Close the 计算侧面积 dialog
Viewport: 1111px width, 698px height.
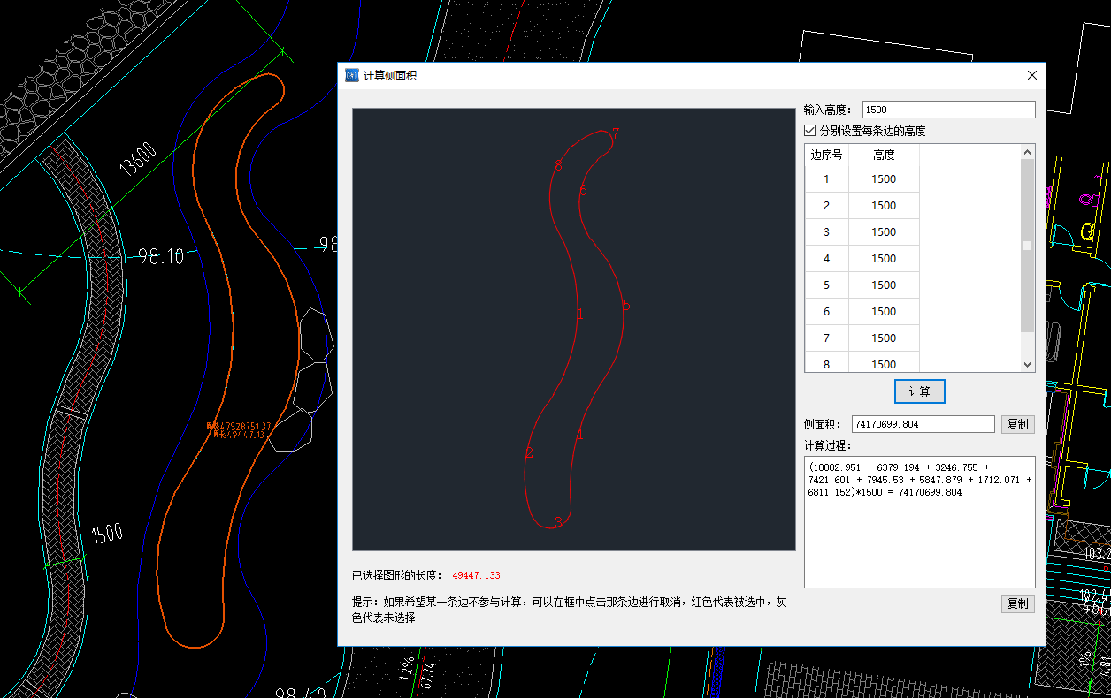(x=1031, y=75)
